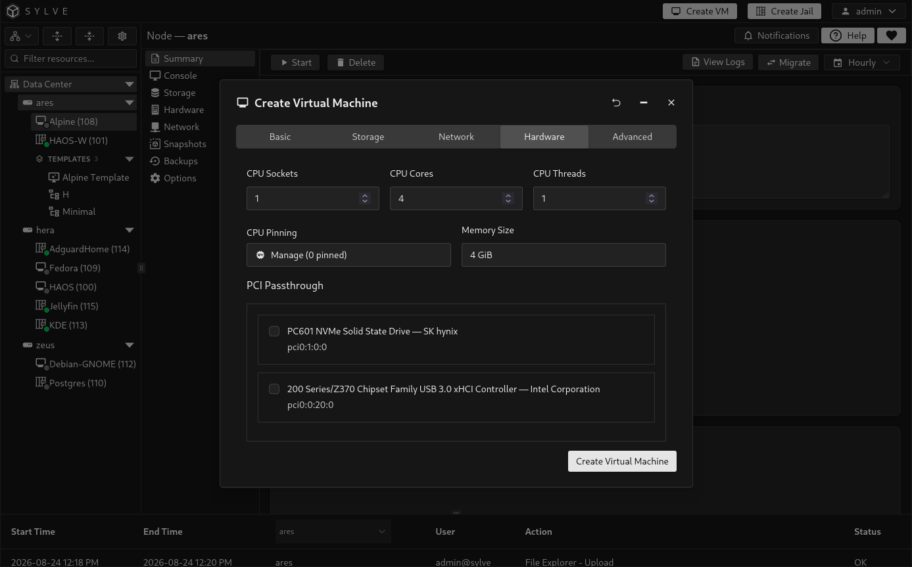Click the Alpine Template icon
The height and width of the screenshot is (567, 912).
(54, 177)
